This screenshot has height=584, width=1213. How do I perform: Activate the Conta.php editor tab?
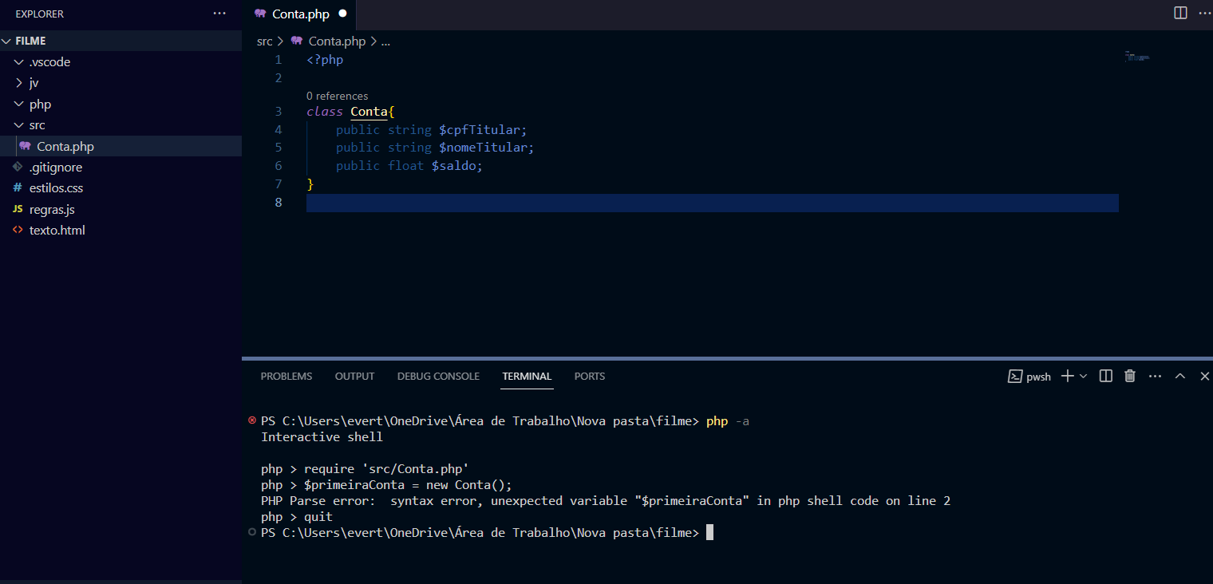click(299, 14)
